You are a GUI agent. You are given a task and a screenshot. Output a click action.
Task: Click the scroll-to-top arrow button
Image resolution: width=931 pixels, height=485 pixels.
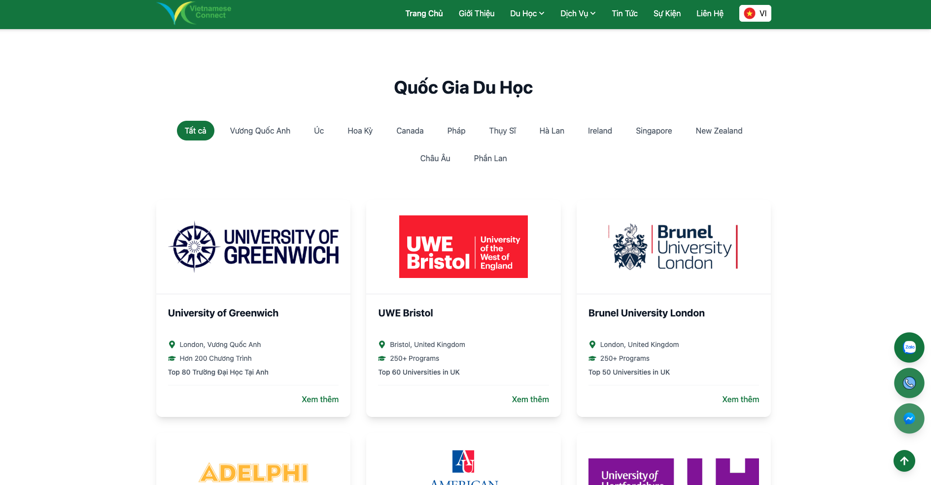click(x=904, y=461)
